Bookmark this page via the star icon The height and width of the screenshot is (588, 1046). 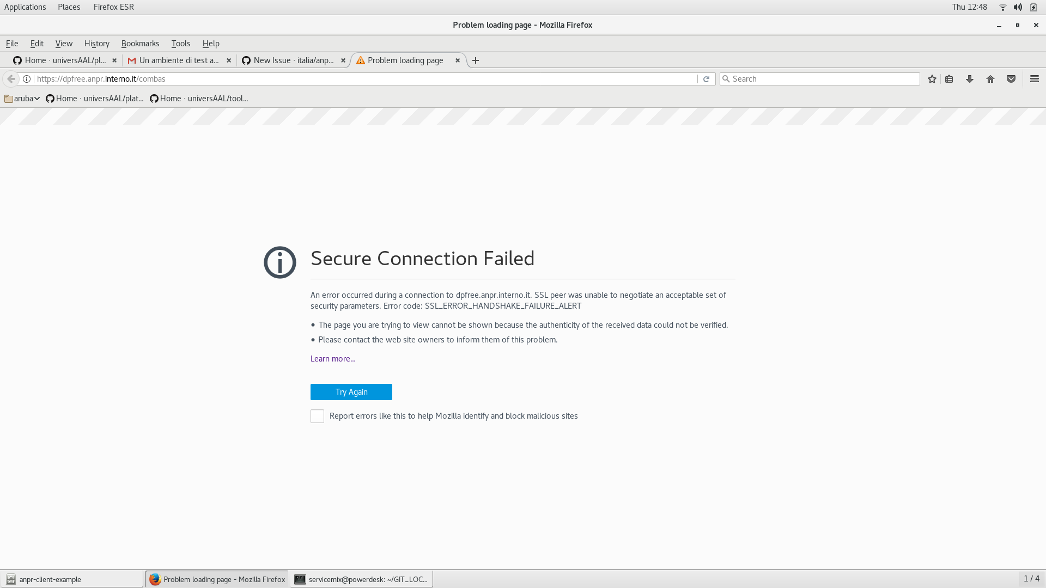(932, 78)
